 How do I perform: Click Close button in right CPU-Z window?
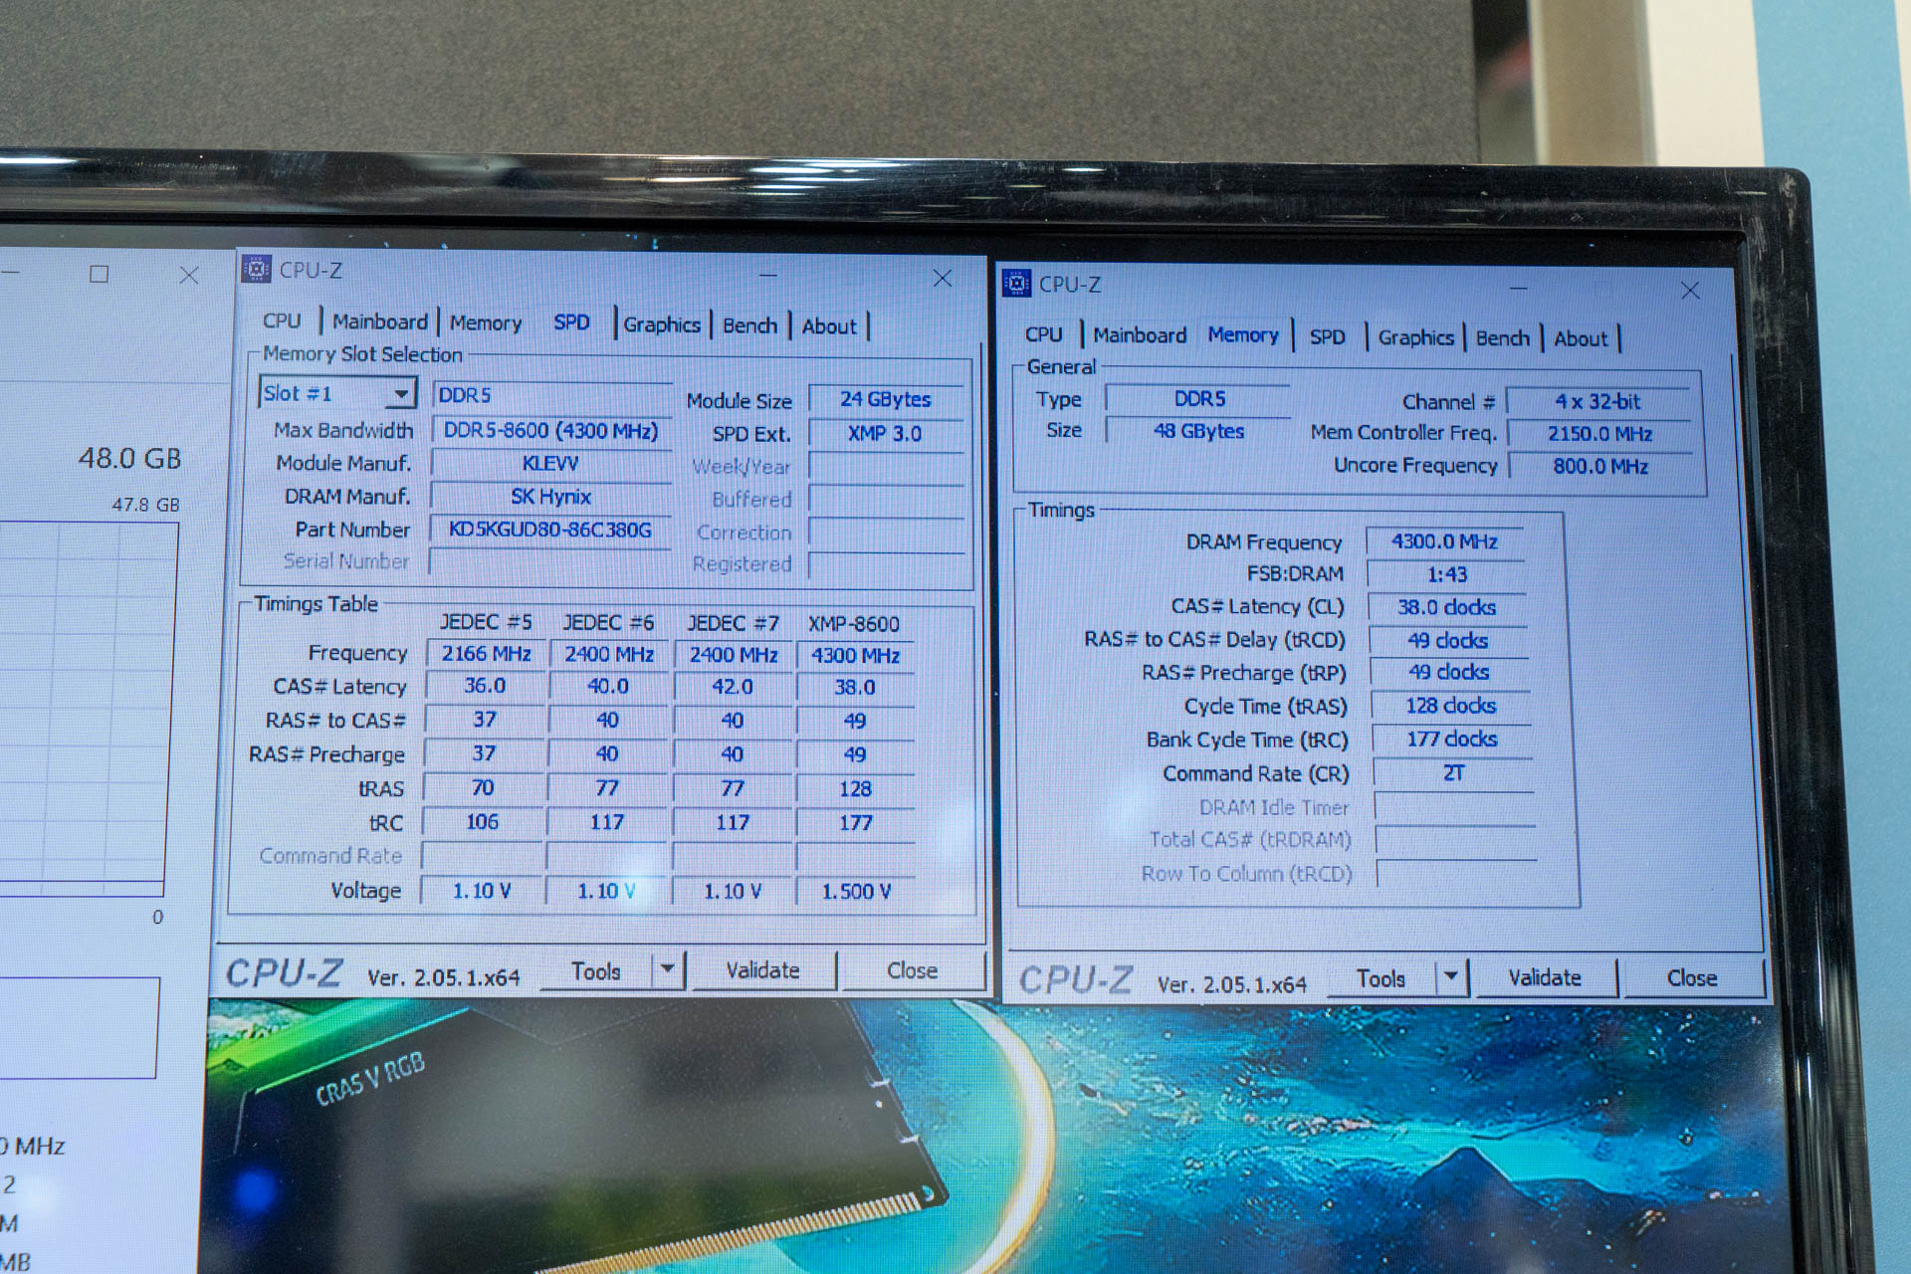(1692, 978)
